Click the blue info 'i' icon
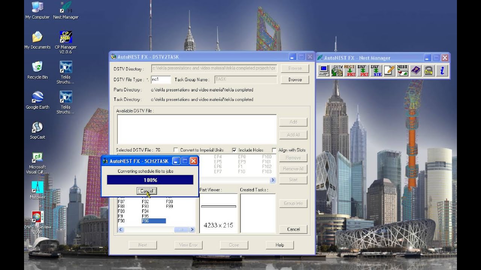481x270 pixels. tap(442, 70)
